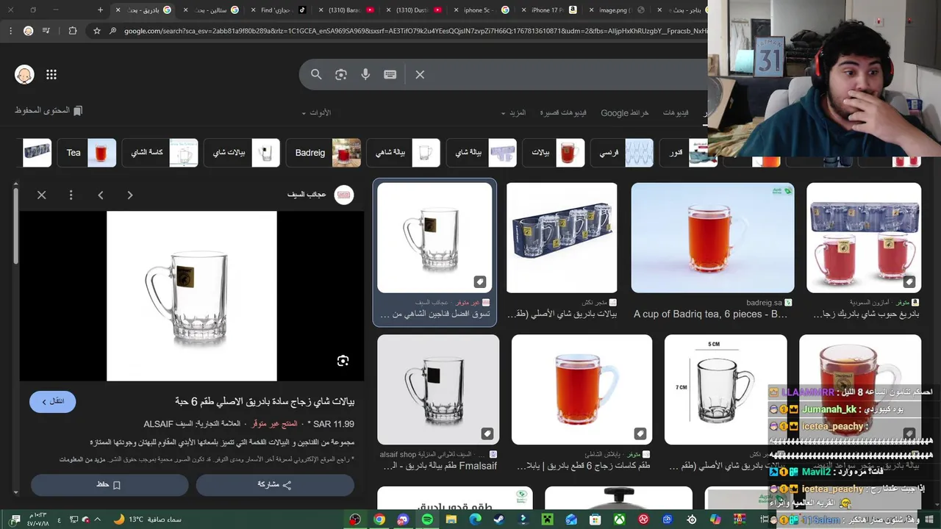
Task: Open the mug image showing 5 CM dimensions
Action: (x=726, y=389)
